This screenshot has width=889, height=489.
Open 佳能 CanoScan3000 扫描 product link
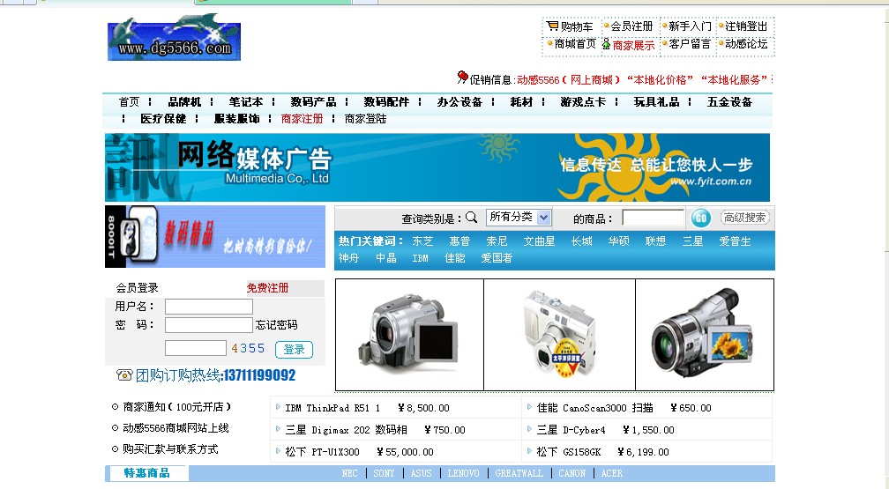[594, 408]
